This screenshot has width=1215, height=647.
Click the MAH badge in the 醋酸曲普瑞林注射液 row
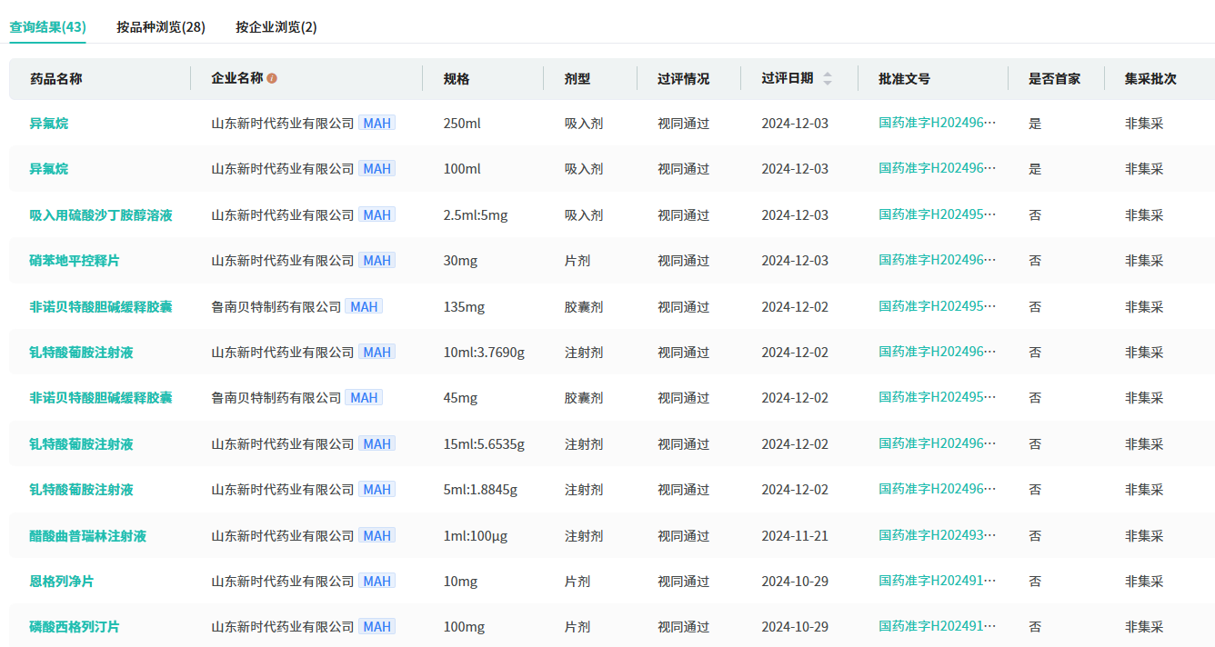(377, 536)
